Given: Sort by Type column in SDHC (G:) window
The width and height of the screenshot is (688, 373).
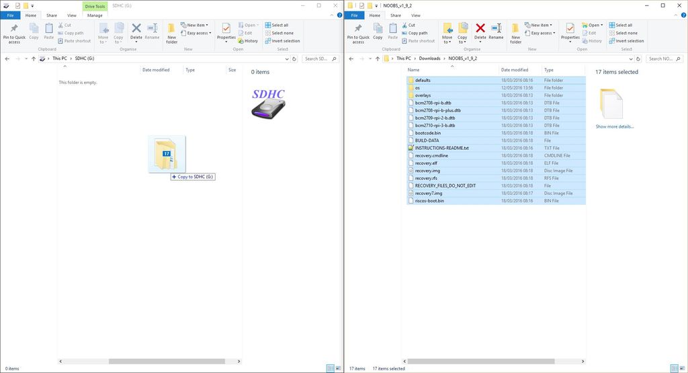Looking at the screenshot, I should 190,70.
